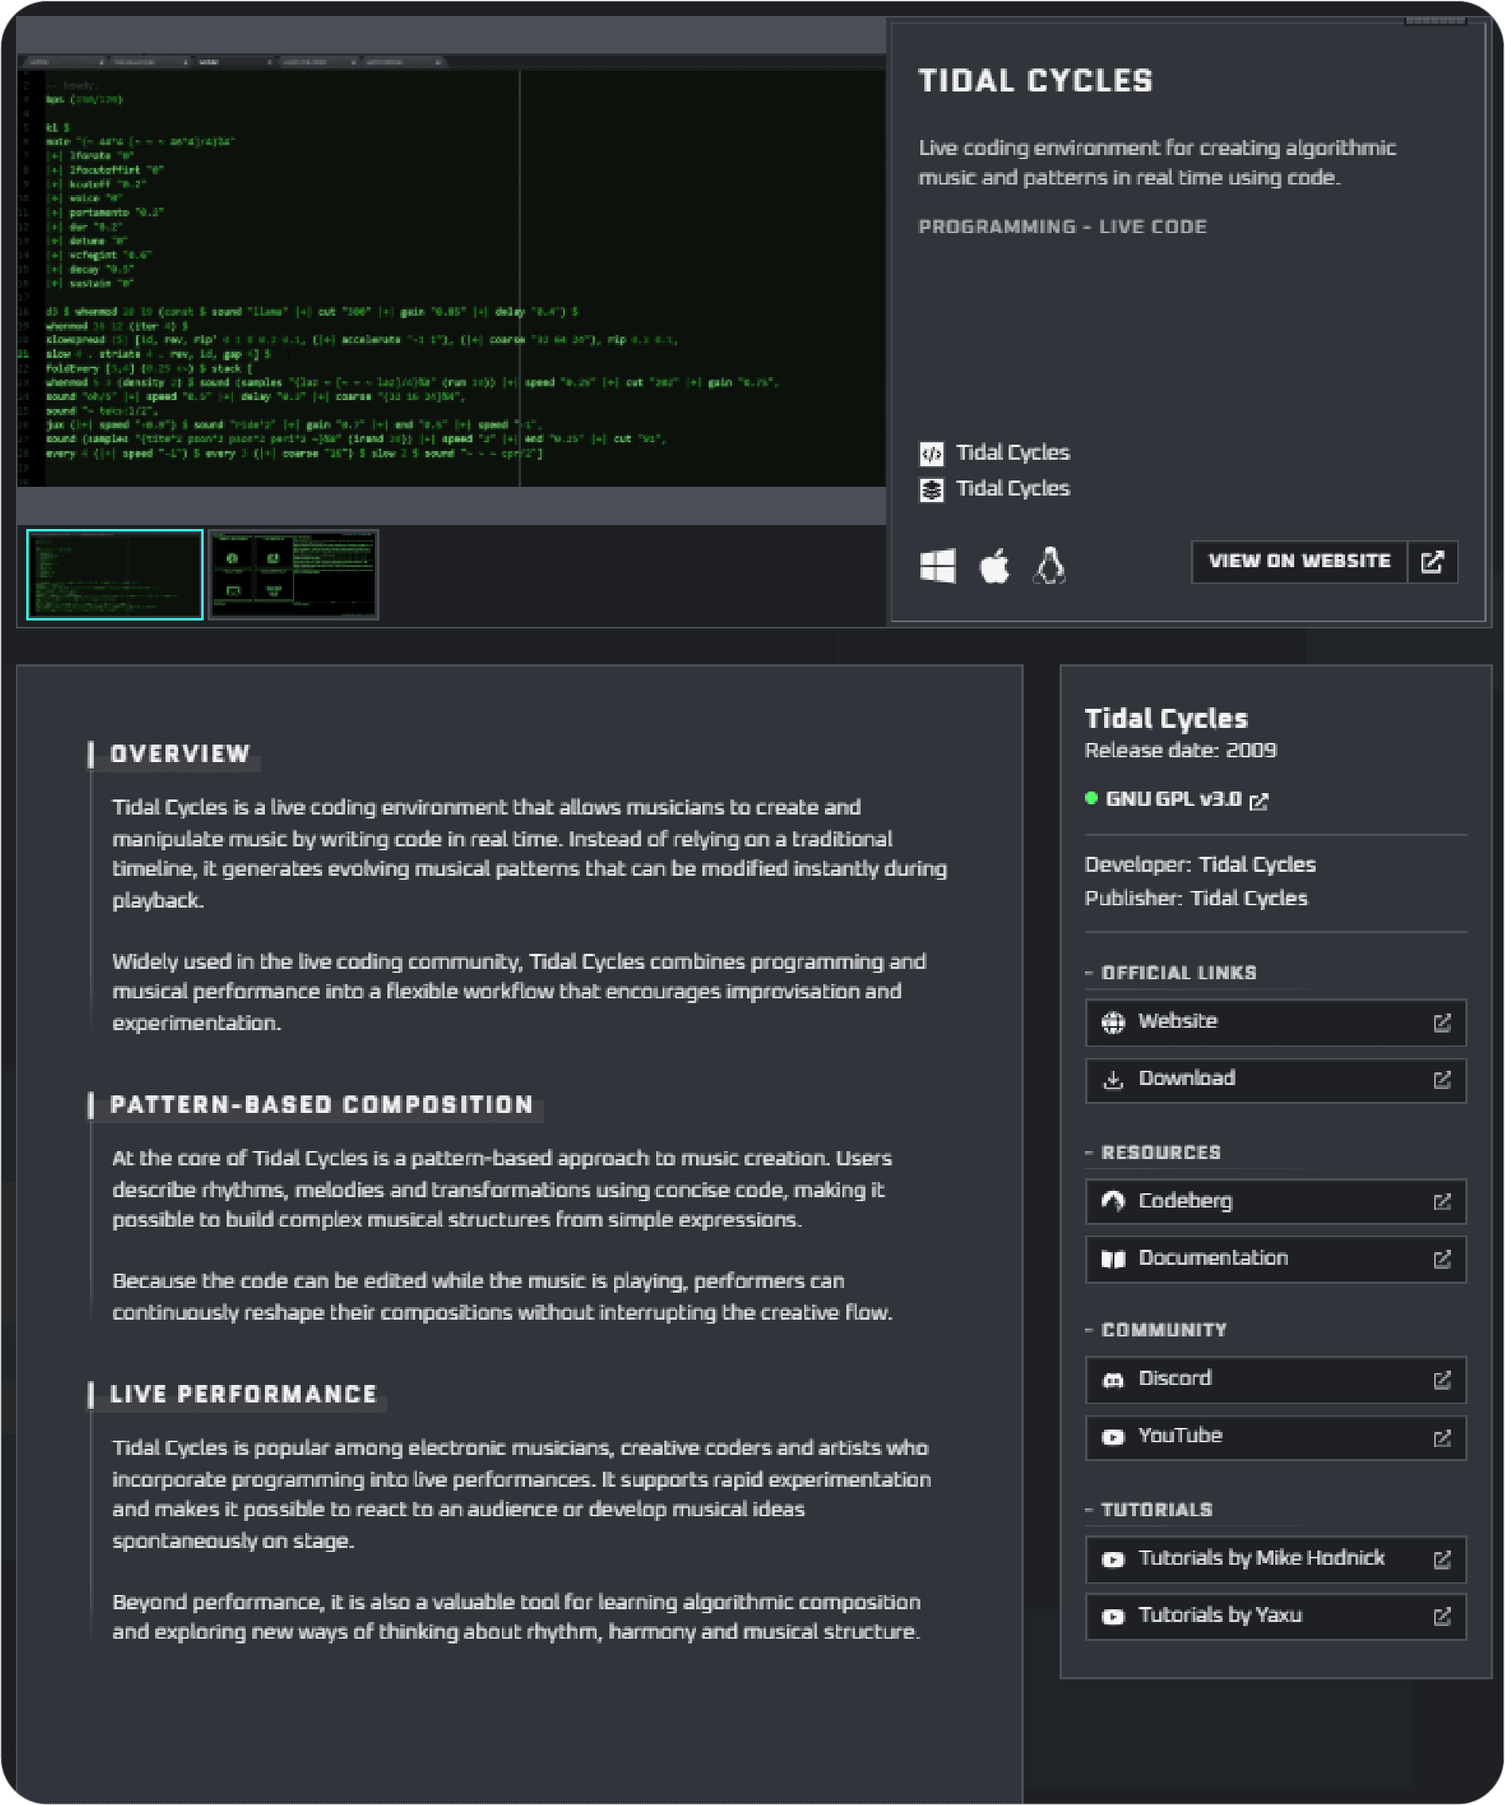This screenshot has height=1805, width=1505.
Task: Click the Codeberg mountain icon
Action: click(1113, 1200)
